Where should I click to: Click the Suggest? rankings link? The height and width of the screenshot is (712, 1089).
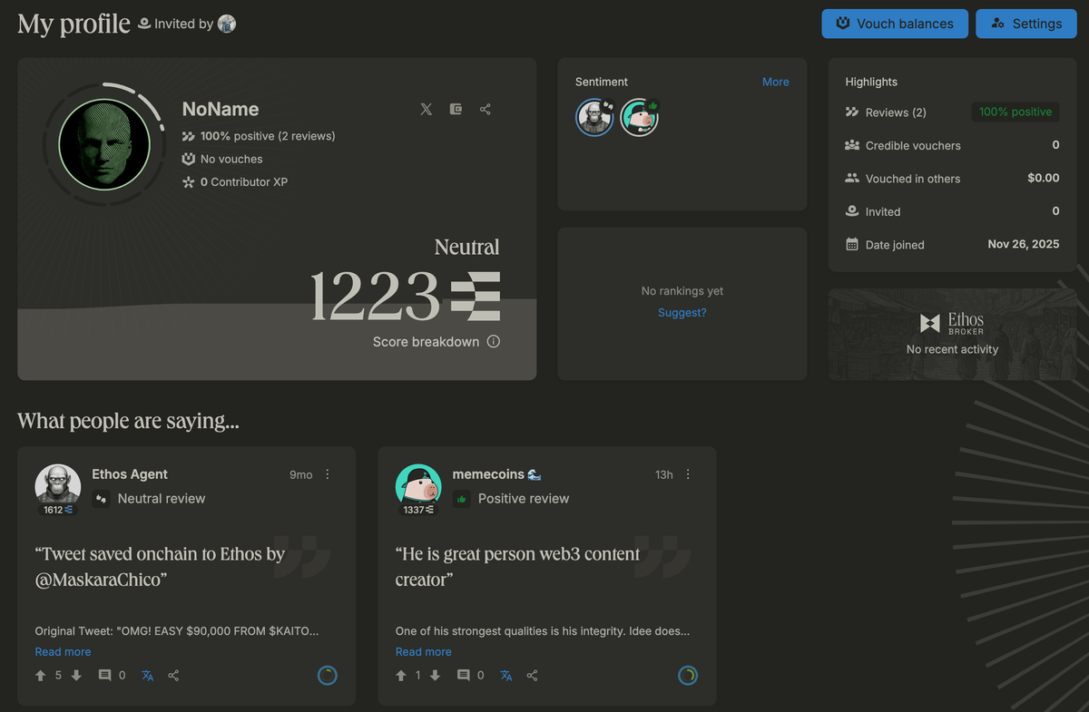tap(682, 313)
